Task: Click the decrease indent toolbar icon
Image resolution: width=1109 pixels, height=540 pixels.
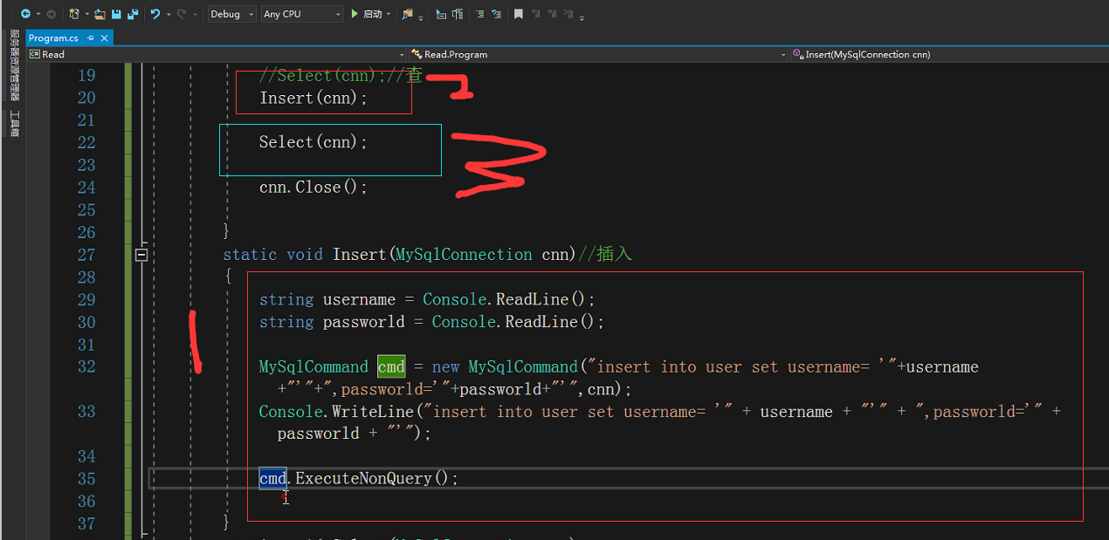Action: point(441,14)
